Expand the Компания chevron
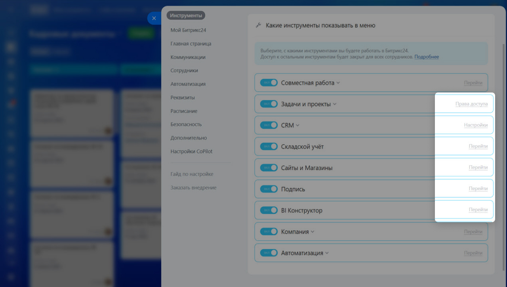The image size is (507, 287). click(312, 232)
